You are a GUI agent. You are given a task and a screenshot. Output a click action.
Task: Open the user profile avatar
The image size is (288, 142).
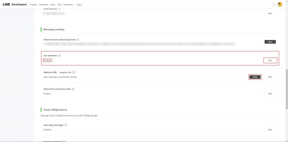coord(280,4)
